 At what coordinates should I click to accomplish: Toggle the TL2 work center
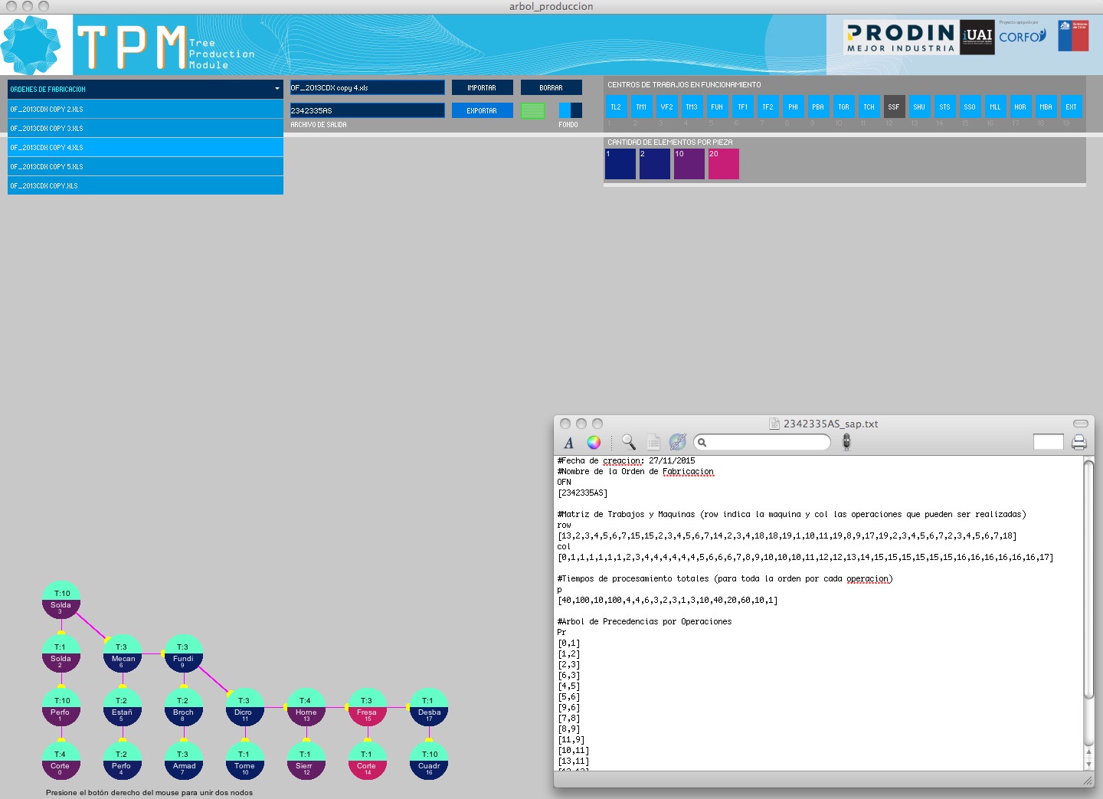click(616, 107)
